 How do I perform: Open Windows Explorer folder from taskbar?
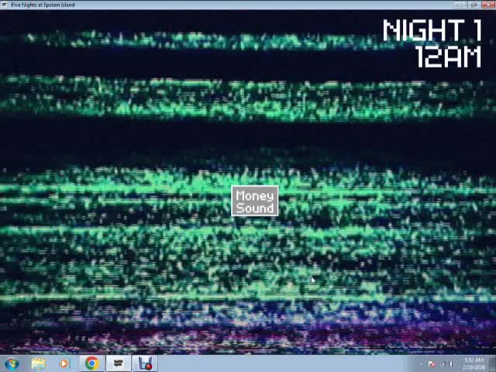click(39, 363)
